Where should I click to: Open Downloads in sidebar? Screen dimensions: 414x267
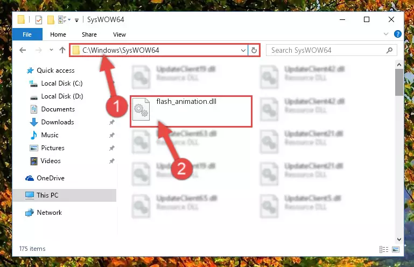[x=58, y=122]
